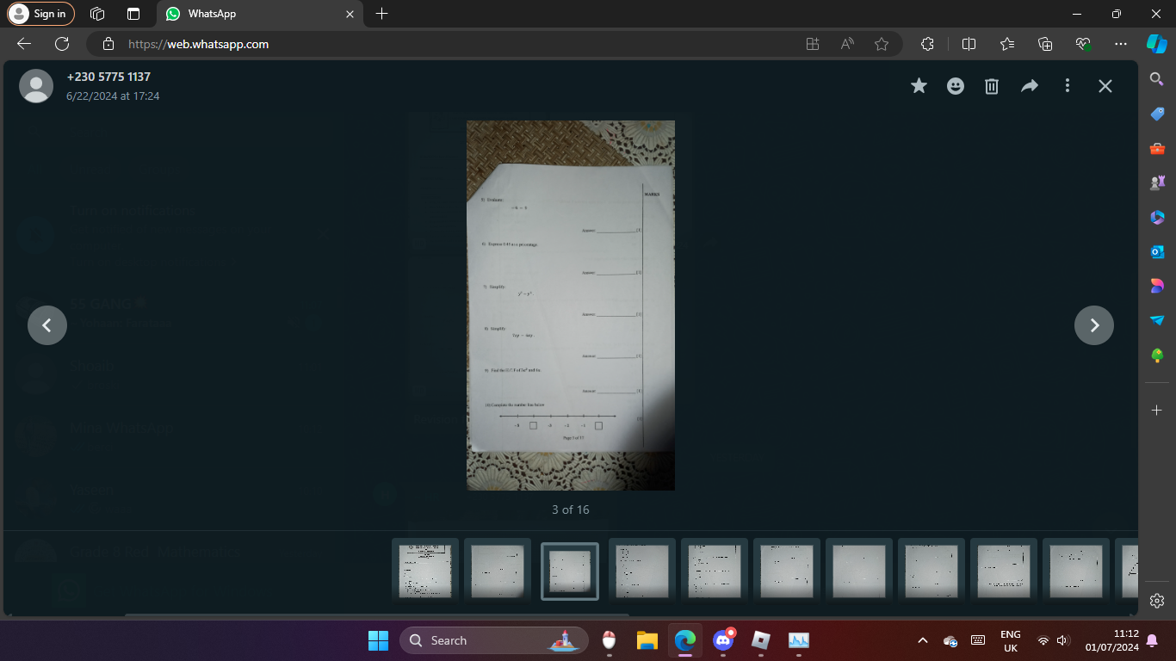The image size is (1176, 661).
Task: React to the photo with an emoji
Action: pos(956,86)
